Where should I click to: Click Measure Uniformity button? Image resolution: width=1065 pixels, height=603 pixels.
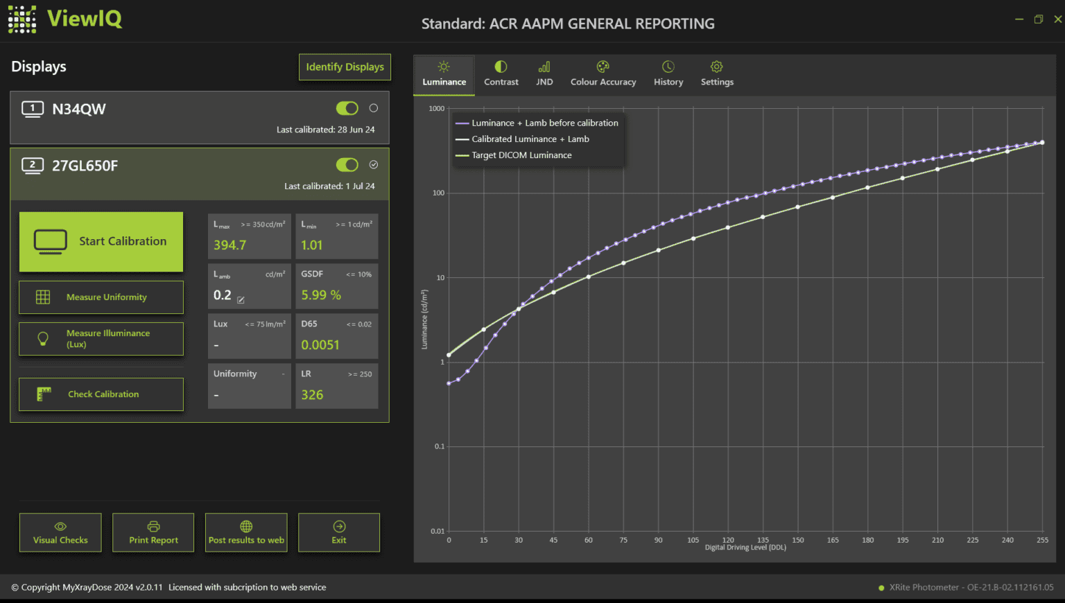(x=101, y=297)
